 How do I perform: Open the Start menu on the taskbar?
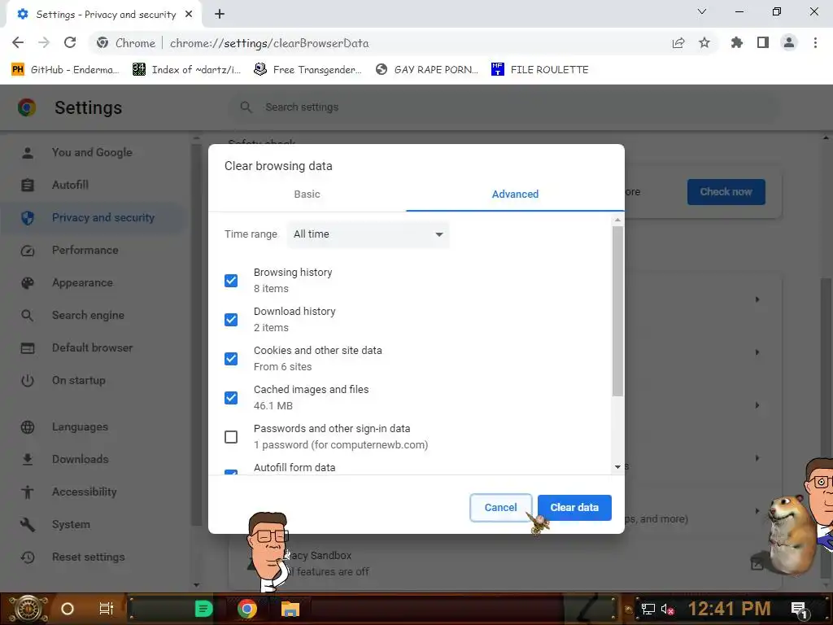(27, 609)
